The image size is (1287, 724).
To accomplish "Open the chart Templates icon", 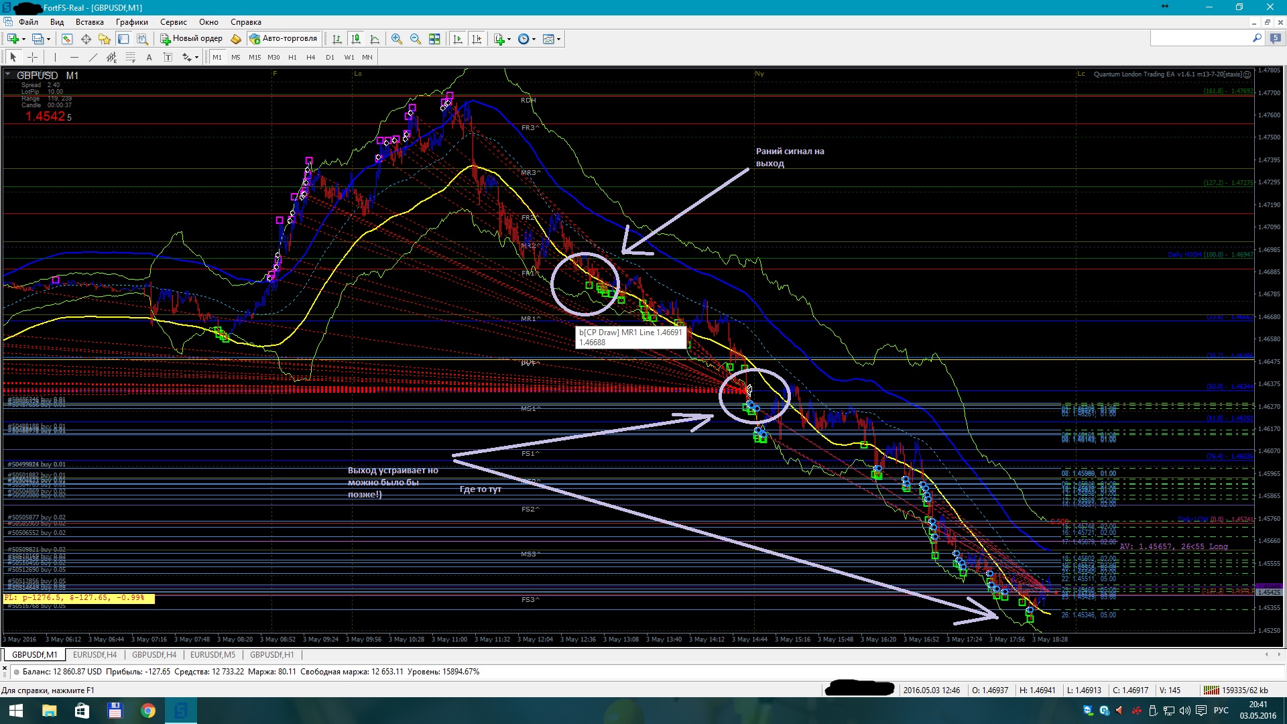I will [548, 39].
